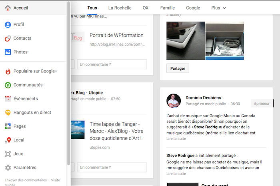Click the Blog - Utopiie post author name

[x=87, y=93]
